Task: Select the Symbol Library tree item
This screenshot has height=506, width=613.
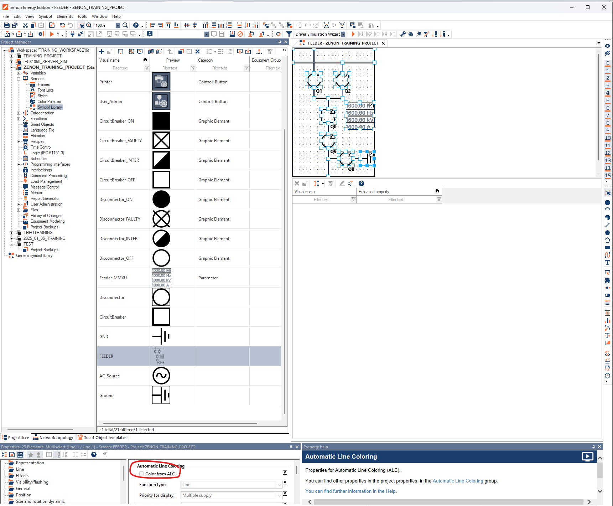Action: pos(50,107)
